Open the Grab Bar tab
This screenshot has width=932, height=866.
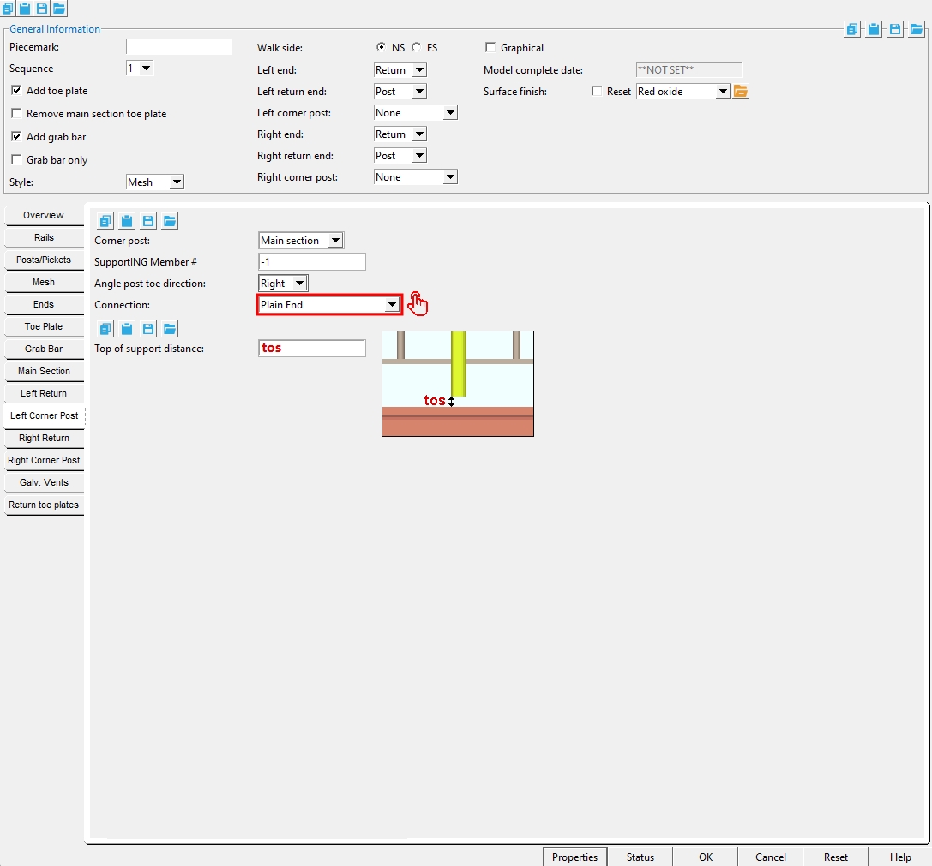click(x=44, y=349)
